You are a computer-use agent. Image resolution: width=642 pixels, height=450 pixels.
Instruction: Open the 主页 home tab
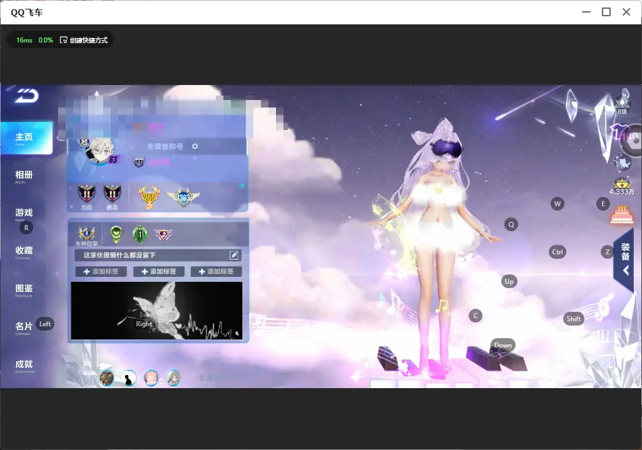point(26,138)
